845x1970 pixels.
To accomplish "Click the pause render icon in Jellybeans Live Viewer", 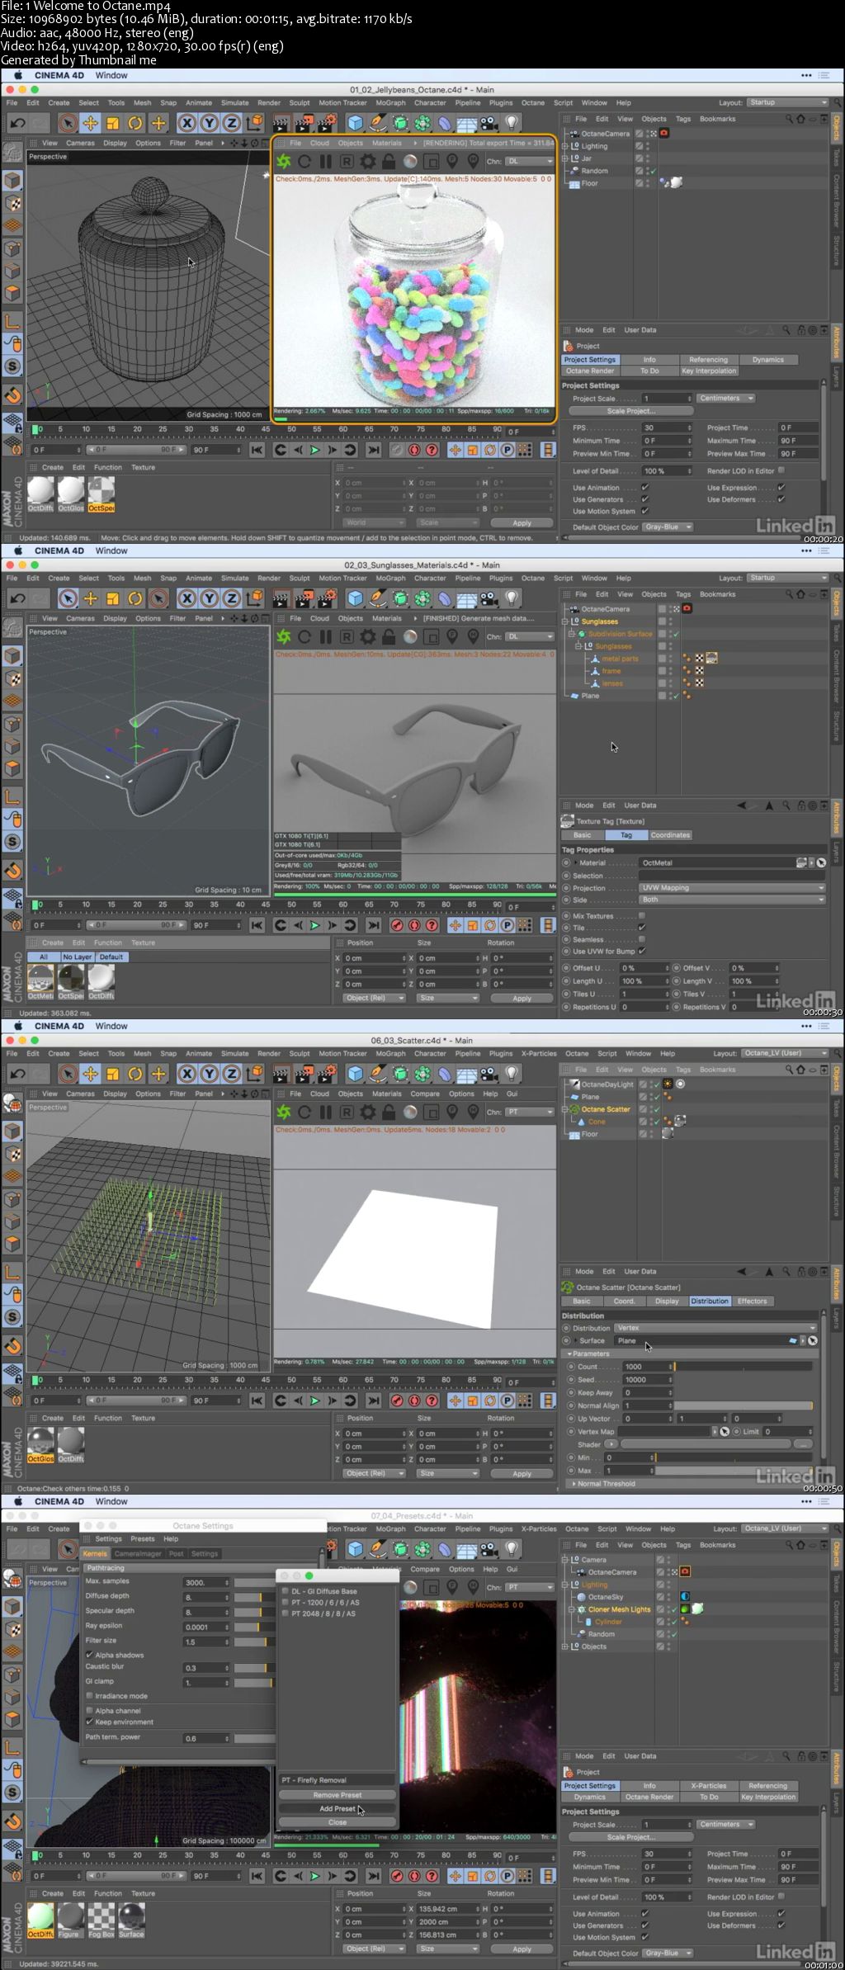I will 326,162.
